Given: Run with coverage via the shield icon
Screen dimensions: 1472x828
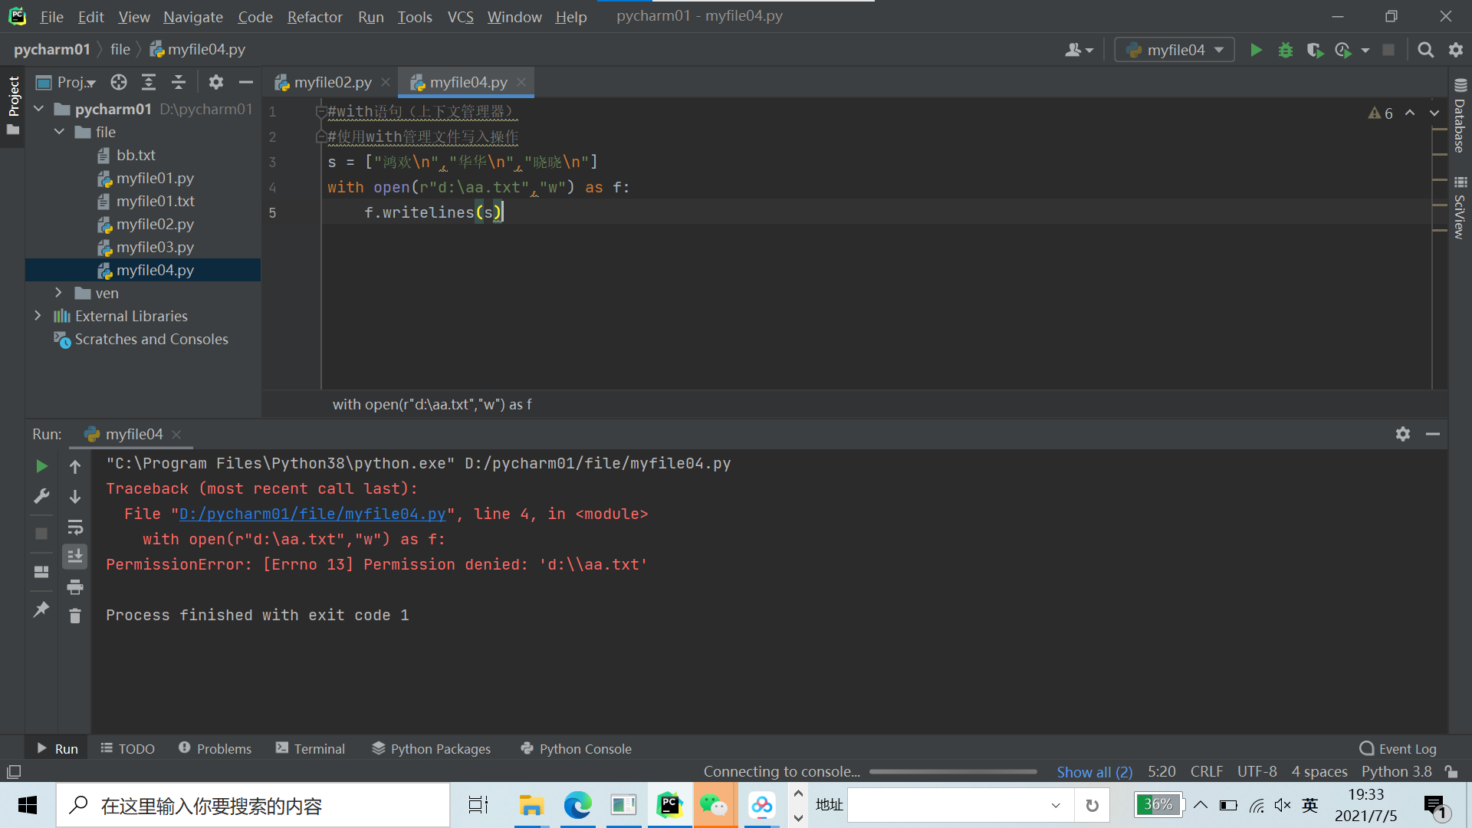Looking at the screenshot, I should 1315,50.
